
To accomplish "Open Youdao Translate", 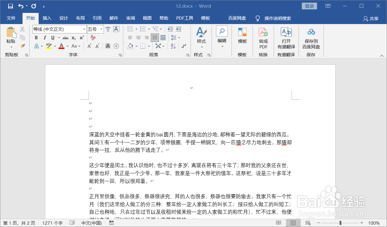I will pyautogui.click(x=286, y=38).
